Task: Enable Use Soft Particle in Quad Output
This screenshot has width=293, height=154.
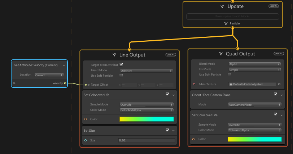Action: 229,74
